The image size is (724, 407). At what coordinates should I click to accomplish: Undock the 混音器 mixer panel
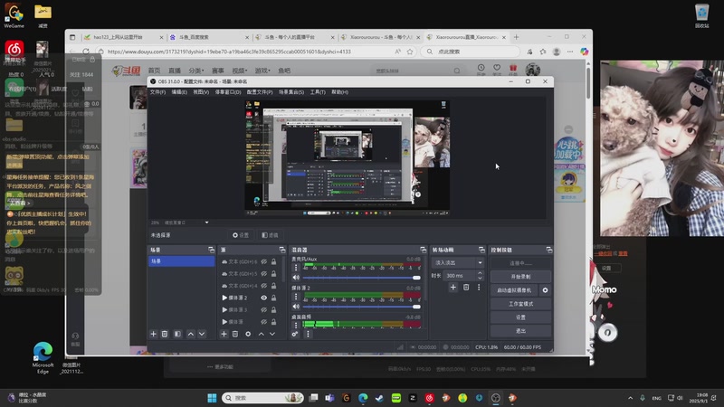point(423,250)
